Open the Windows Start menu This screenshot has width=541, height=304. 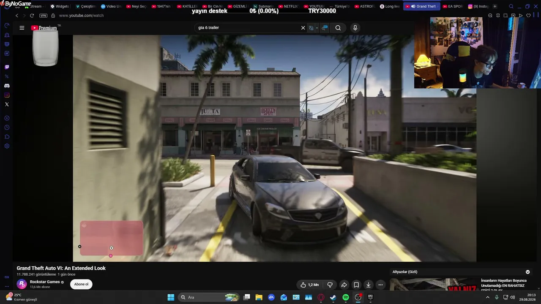click(x=171, y=297)
